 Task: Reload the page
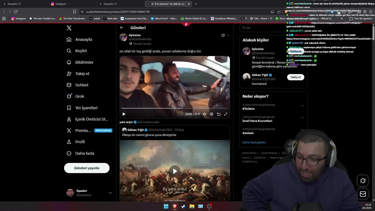pos(16,12)
